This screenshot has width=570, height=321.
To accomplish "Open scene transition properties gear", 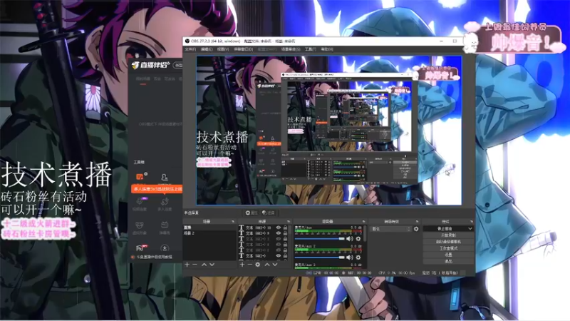I will (x=416, y=229).
